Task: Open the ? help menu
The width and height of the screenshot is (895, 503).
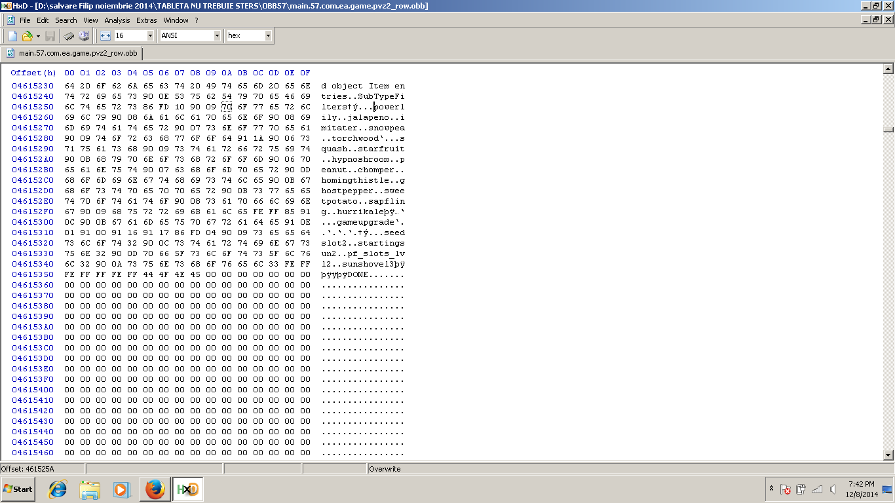Action: (x=196, y=20)
